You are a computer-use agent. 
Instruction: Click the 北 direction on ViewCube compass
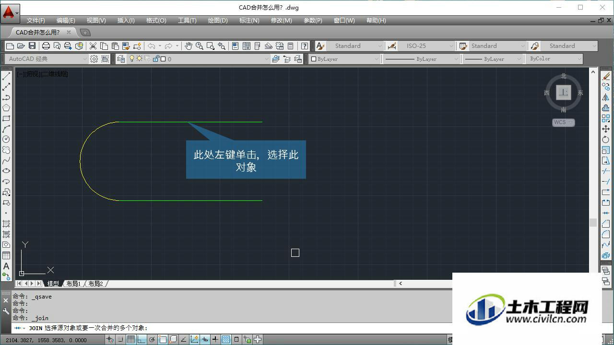[x=564, y=76]
